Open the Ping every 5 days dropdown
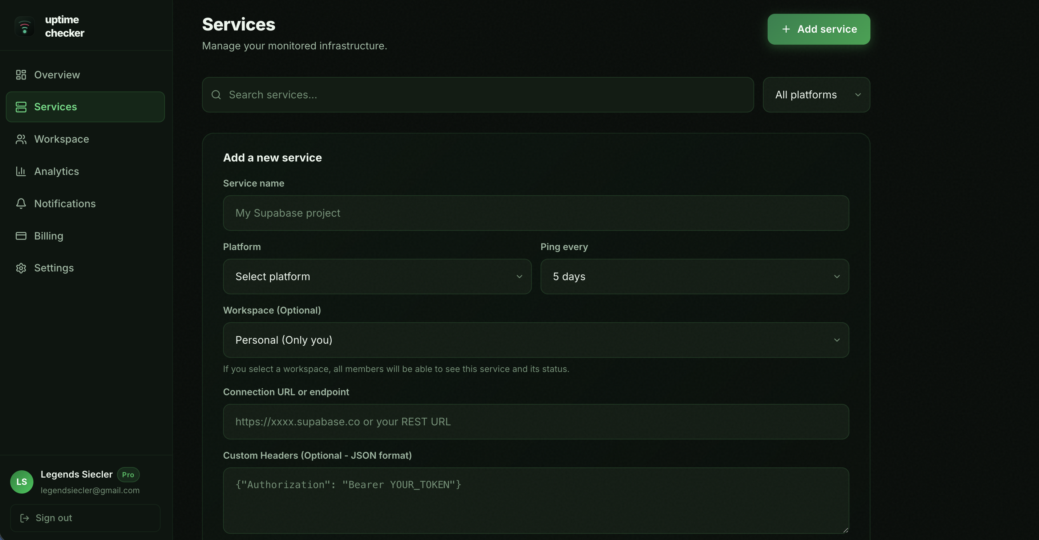This screenshot has width=1039, height=540. tap(695, 277)
